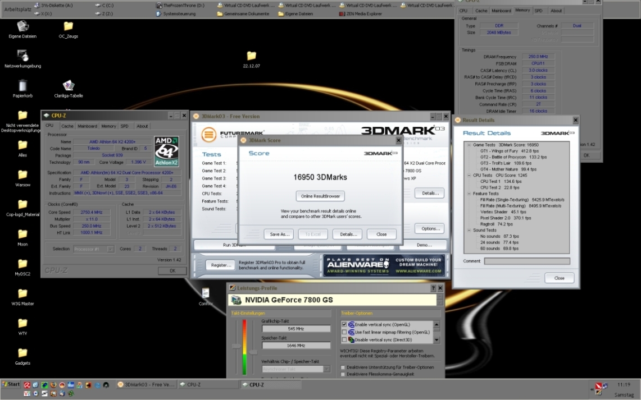This screenshot has width=641, height=400.
Task: Click the Grafikchip-Takt 545 MHz field
Action: coord(296,329)
